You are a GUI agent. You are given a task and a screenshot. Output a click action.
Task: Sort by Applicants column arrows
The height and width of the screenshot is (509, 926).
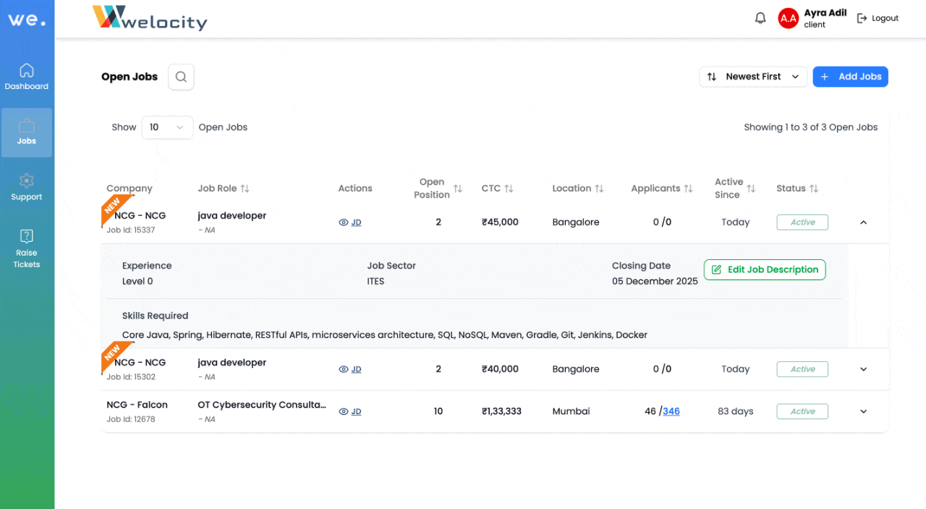(688, 188)
